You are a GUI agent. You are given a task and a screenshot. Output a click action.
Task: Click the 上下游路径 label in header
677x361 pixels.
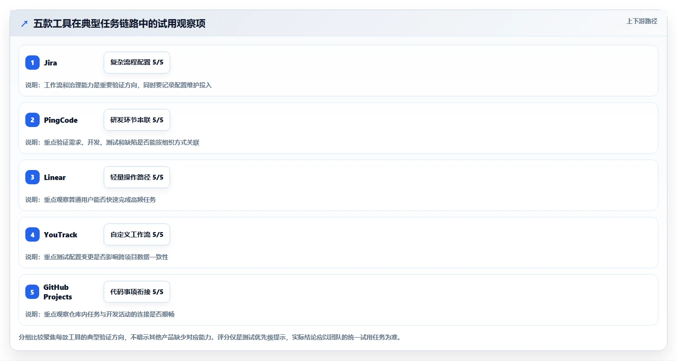click(642, 21)
